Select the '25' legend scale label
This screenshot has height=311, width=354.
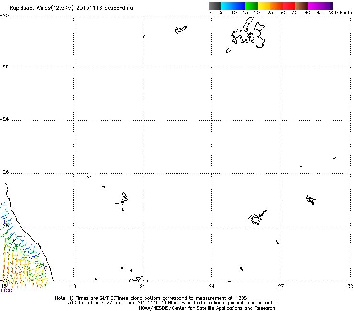270,13
